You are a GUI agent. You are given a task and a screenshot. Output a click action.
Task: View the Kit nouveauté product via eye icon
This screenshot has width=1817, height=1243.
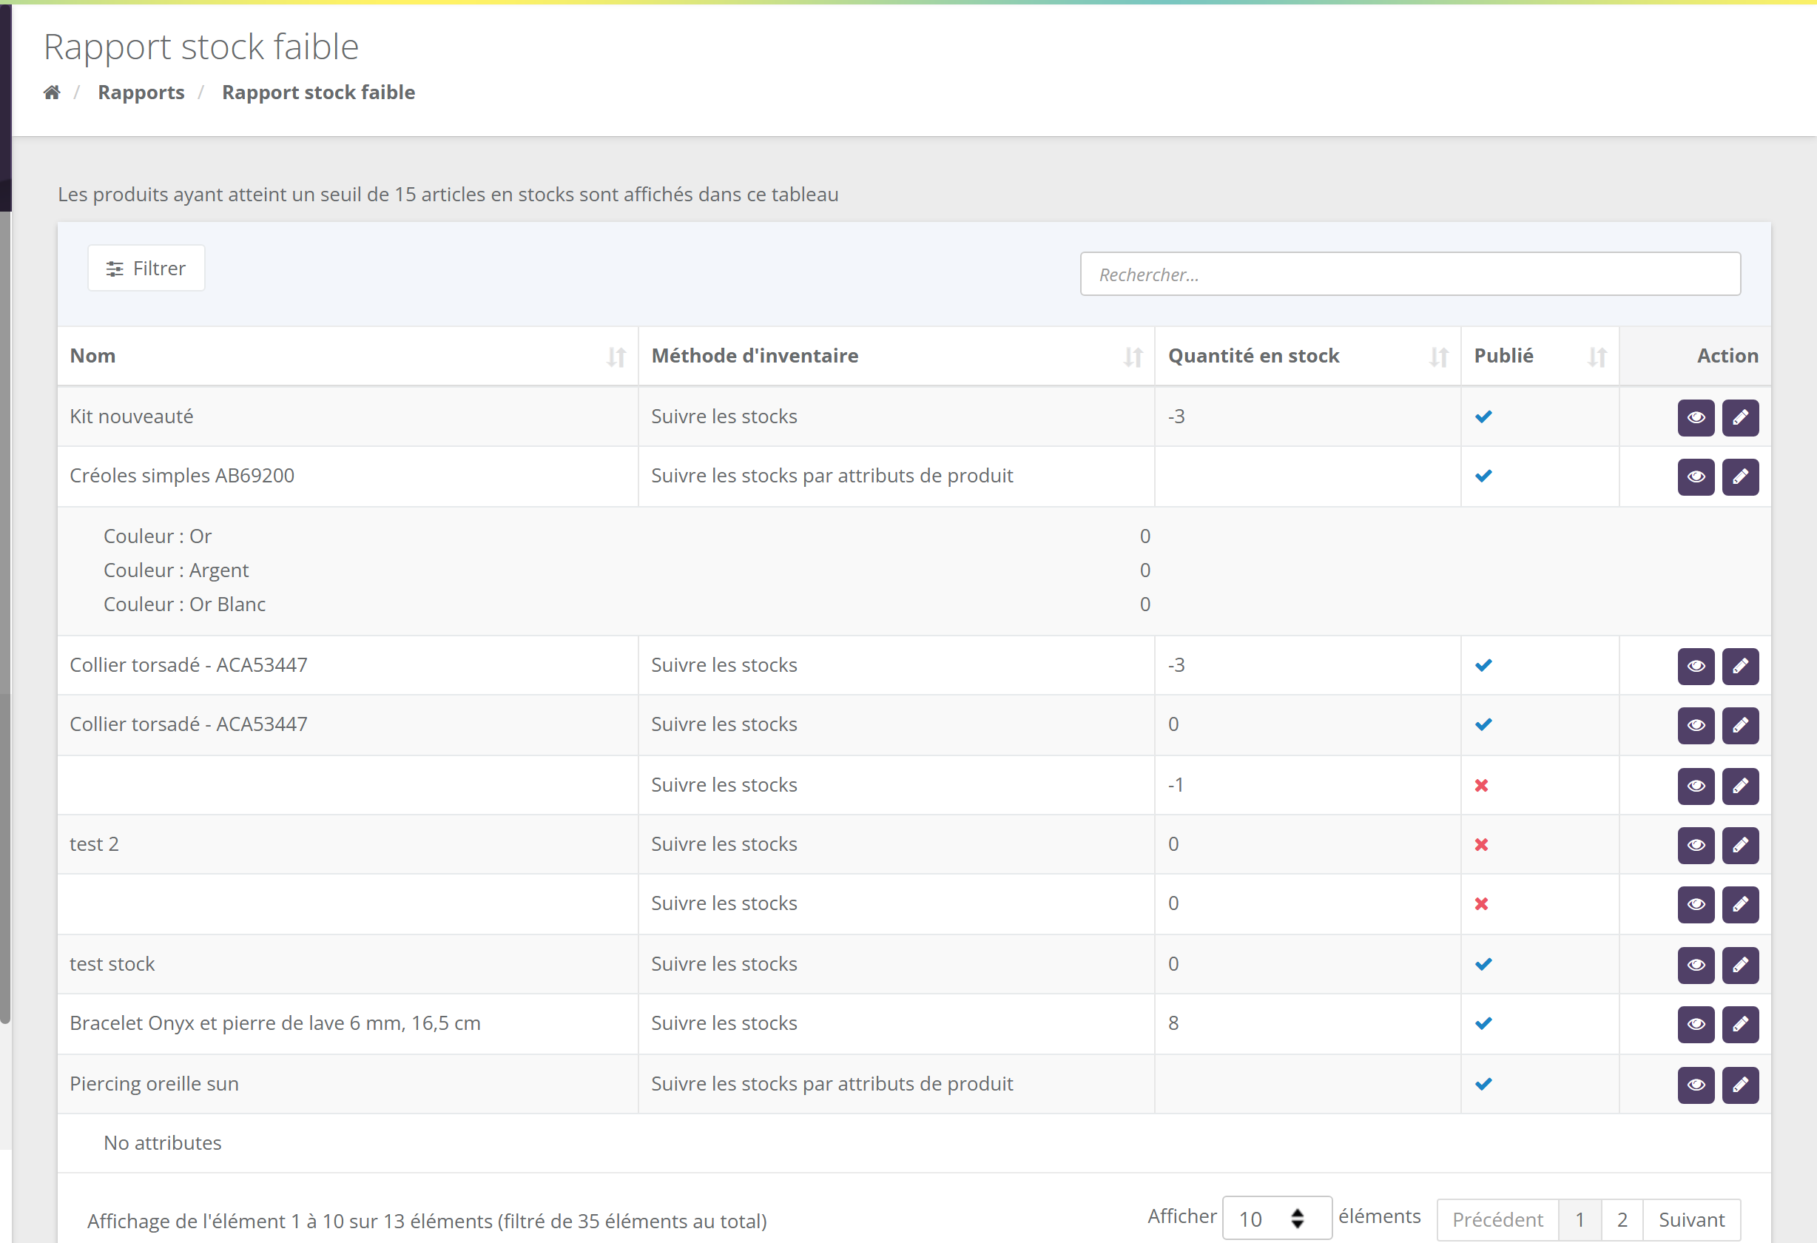(1695, 417)
